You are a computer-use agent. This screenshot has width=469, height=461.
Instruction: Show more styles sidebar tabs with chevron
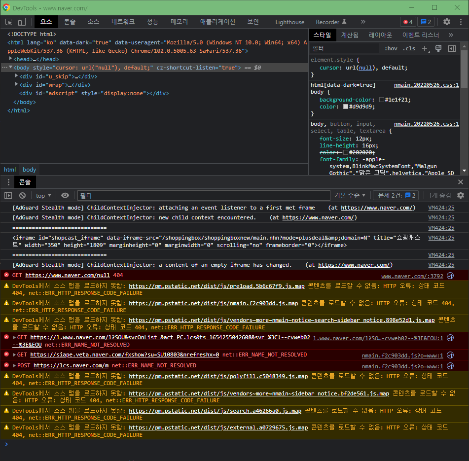pos(451,35)
